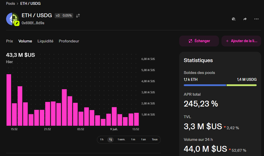Viewport: 264px width, 156px height.
Task: Click ETH / USDG breadcrumb text
Action: 30,4
